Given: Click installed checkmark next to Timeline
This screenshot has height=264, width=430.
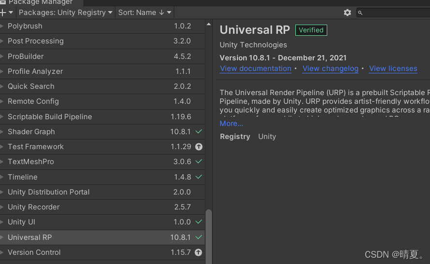Looking at the screenshot, I should (198, 177).
